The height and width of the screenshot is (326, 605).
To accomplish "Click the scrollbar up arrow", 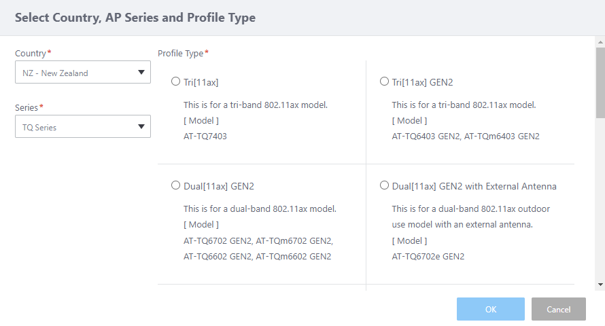I will pyautogui.click(x=600, y=42).
